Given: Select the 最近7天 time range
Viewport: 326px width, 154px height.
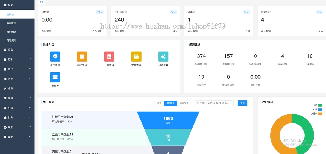Looking at the screenshot, I should coord(171,103).
